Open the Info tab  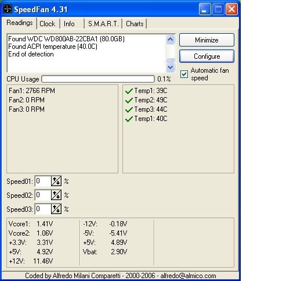(x=69, y=24)
